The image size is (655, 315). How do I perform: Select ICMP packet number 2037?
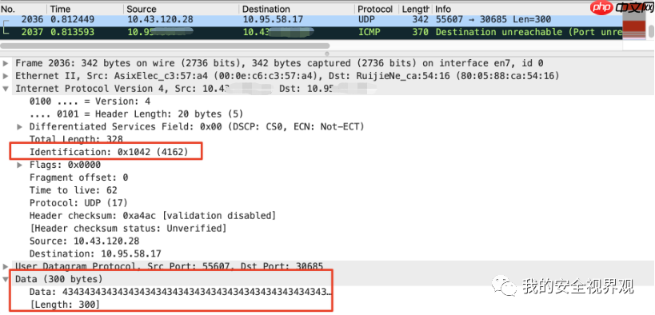(311, 32)
